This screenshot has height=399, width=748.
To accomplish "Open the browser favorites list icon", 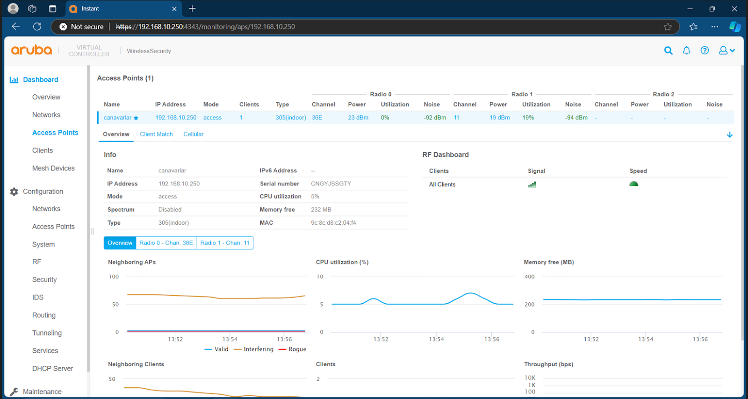I will [693, 27].
